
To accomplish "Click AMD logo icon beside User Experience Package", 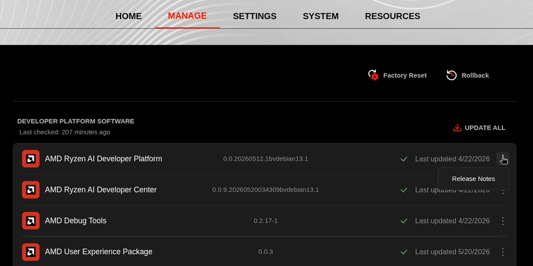I will tap(31, 252).
